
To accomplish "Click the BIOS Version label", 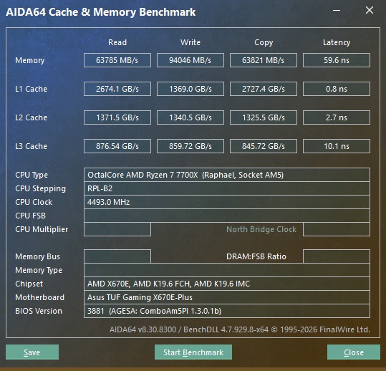I will 39,311.
